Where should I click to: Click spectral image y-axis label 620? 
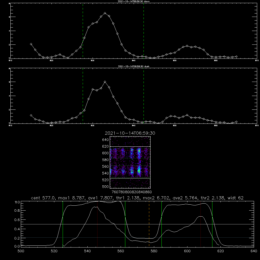[x=105, y=146]
